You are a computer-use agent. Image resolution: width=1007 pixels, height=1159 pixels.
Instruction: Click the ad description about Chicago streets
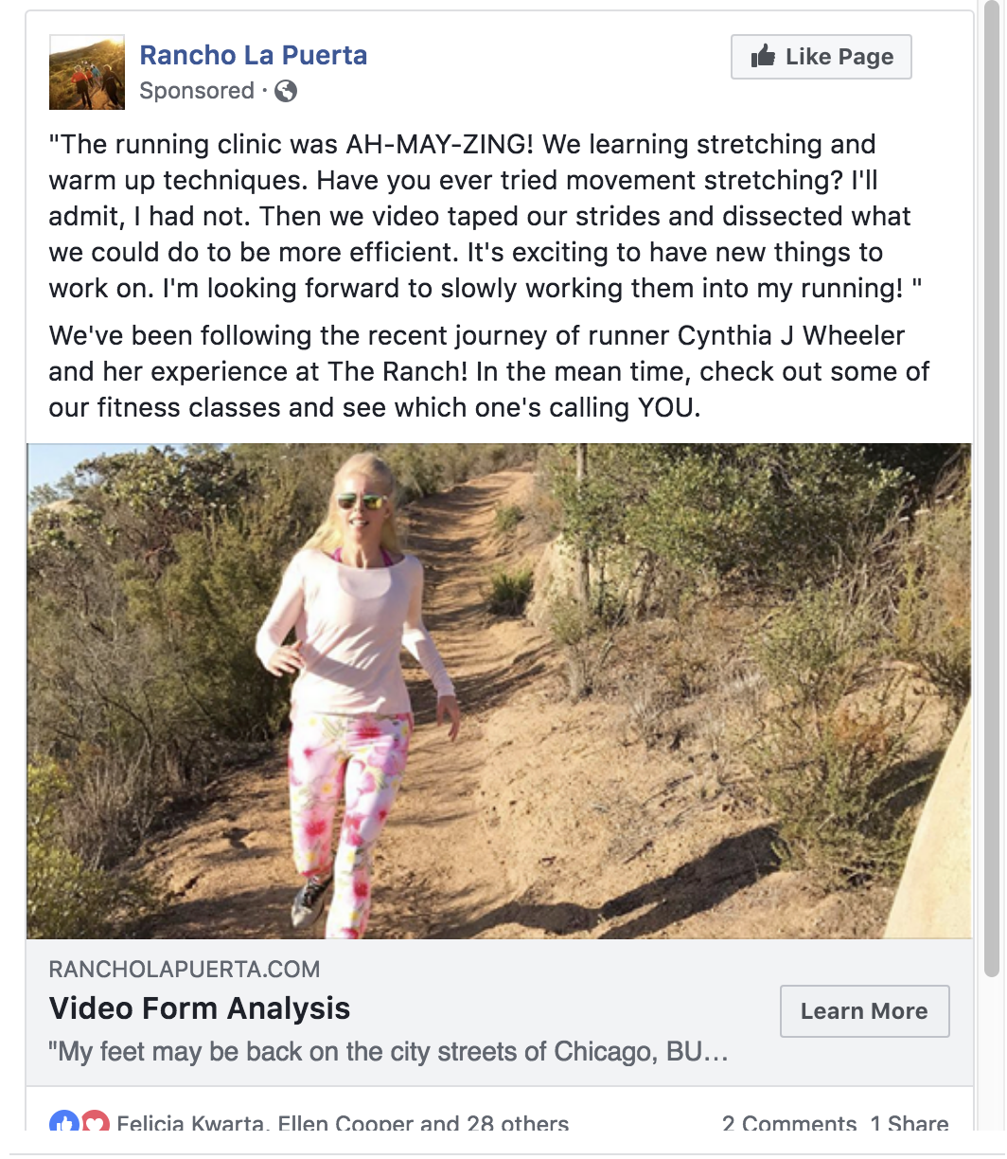[388, 1052]
